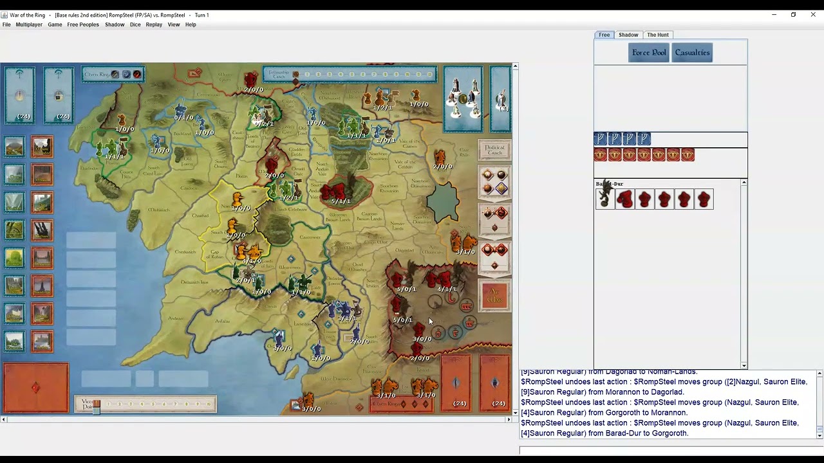Open the Replay menu
Image resolution: width=824 pixels, height=463 pixels.
tap(154, 24)
